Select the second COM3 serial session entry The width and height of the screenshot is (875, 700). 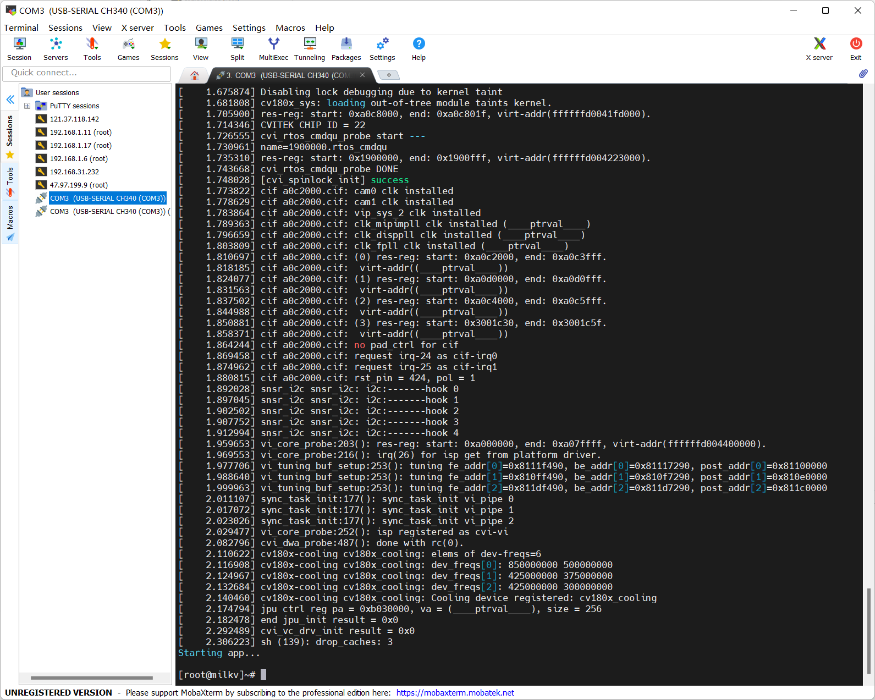(x=110, y=211)
